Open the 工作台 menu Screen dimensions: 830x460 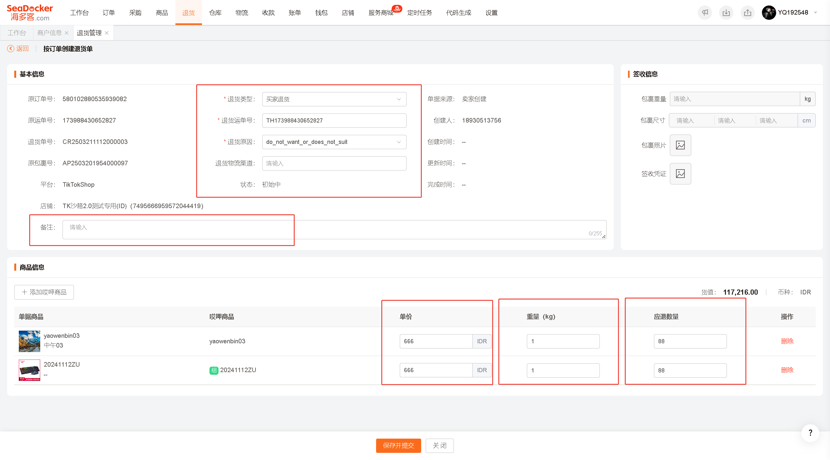coord(79,13)
